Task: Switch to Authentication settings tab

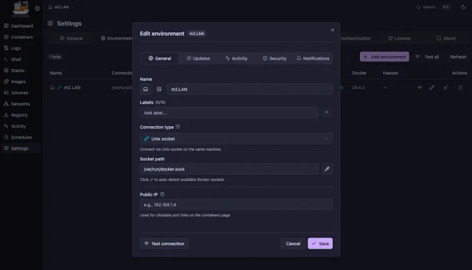Action: click(356, 38)
